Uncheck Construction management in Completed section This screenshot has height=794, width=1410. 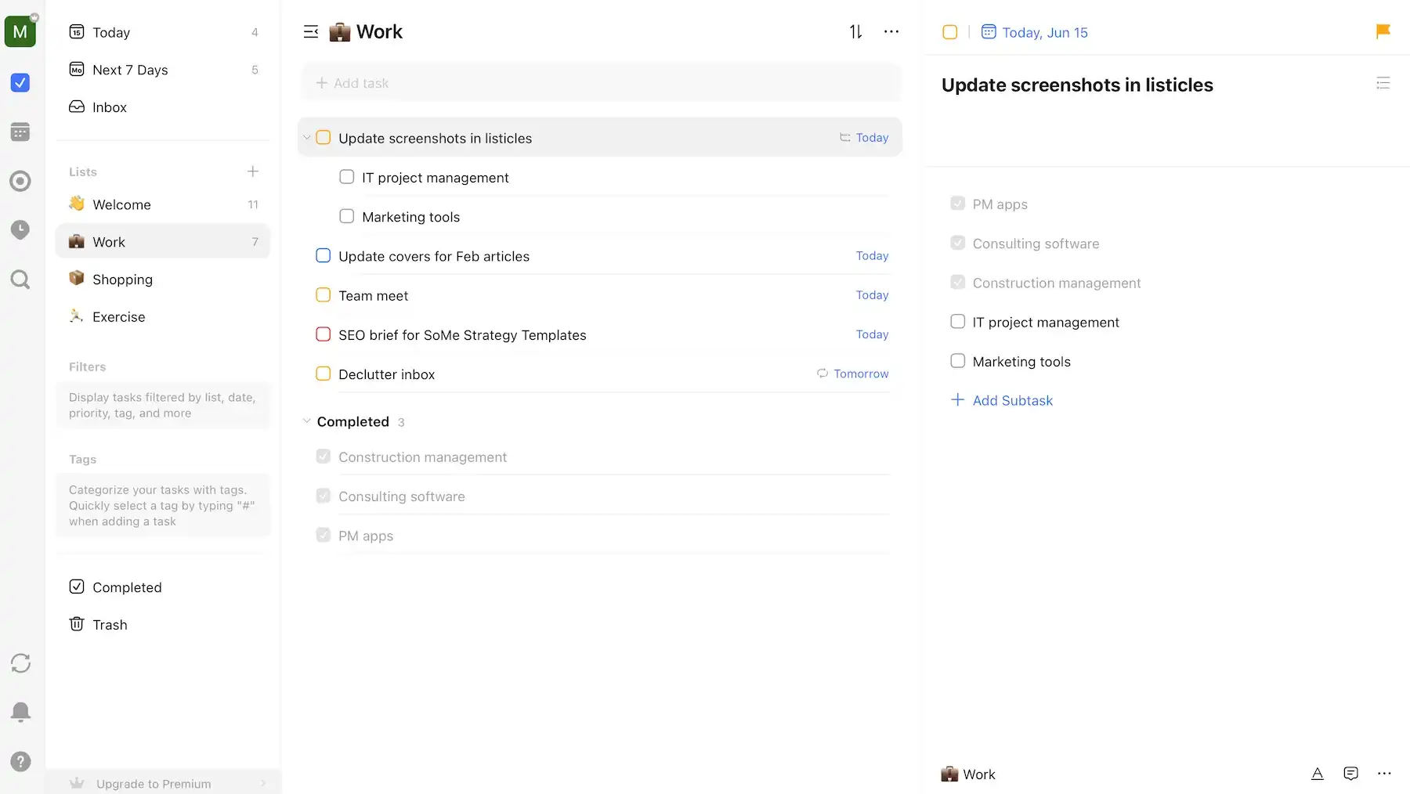click(323, 457)
